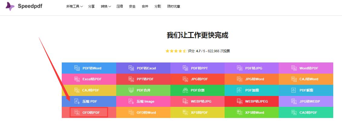Click the 我们让工作更快完成 heading
This screenshot has width=342, height=121.
(197, 35)
